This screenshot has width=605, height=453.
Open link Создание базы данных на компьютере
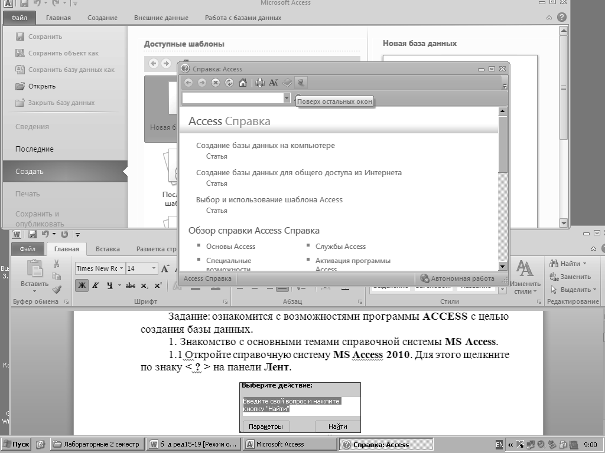[x=265, y=146]
